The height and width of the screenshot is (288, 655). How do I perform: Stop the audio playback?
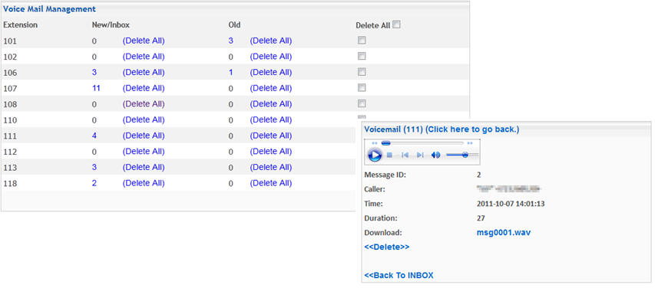tap(389, 155)
